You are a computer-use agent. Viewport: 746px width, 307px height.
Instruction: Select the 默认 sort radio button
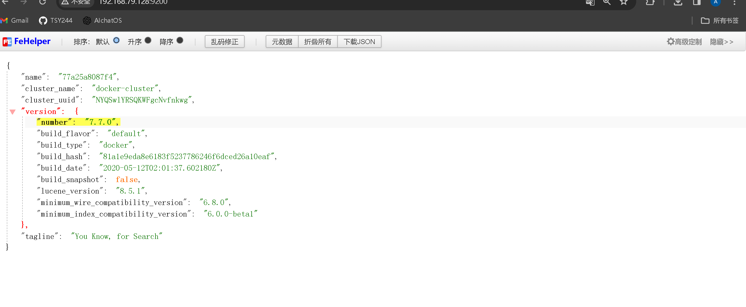117,40
